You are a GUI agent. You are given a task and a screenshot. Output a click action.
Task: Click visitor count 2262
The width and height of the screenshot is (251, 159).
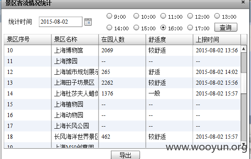click(107, 83)
